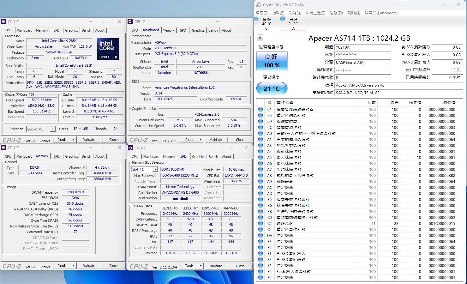
Task: Click the status orb for SMART attribute 01
Action: (x=260, y=109)
